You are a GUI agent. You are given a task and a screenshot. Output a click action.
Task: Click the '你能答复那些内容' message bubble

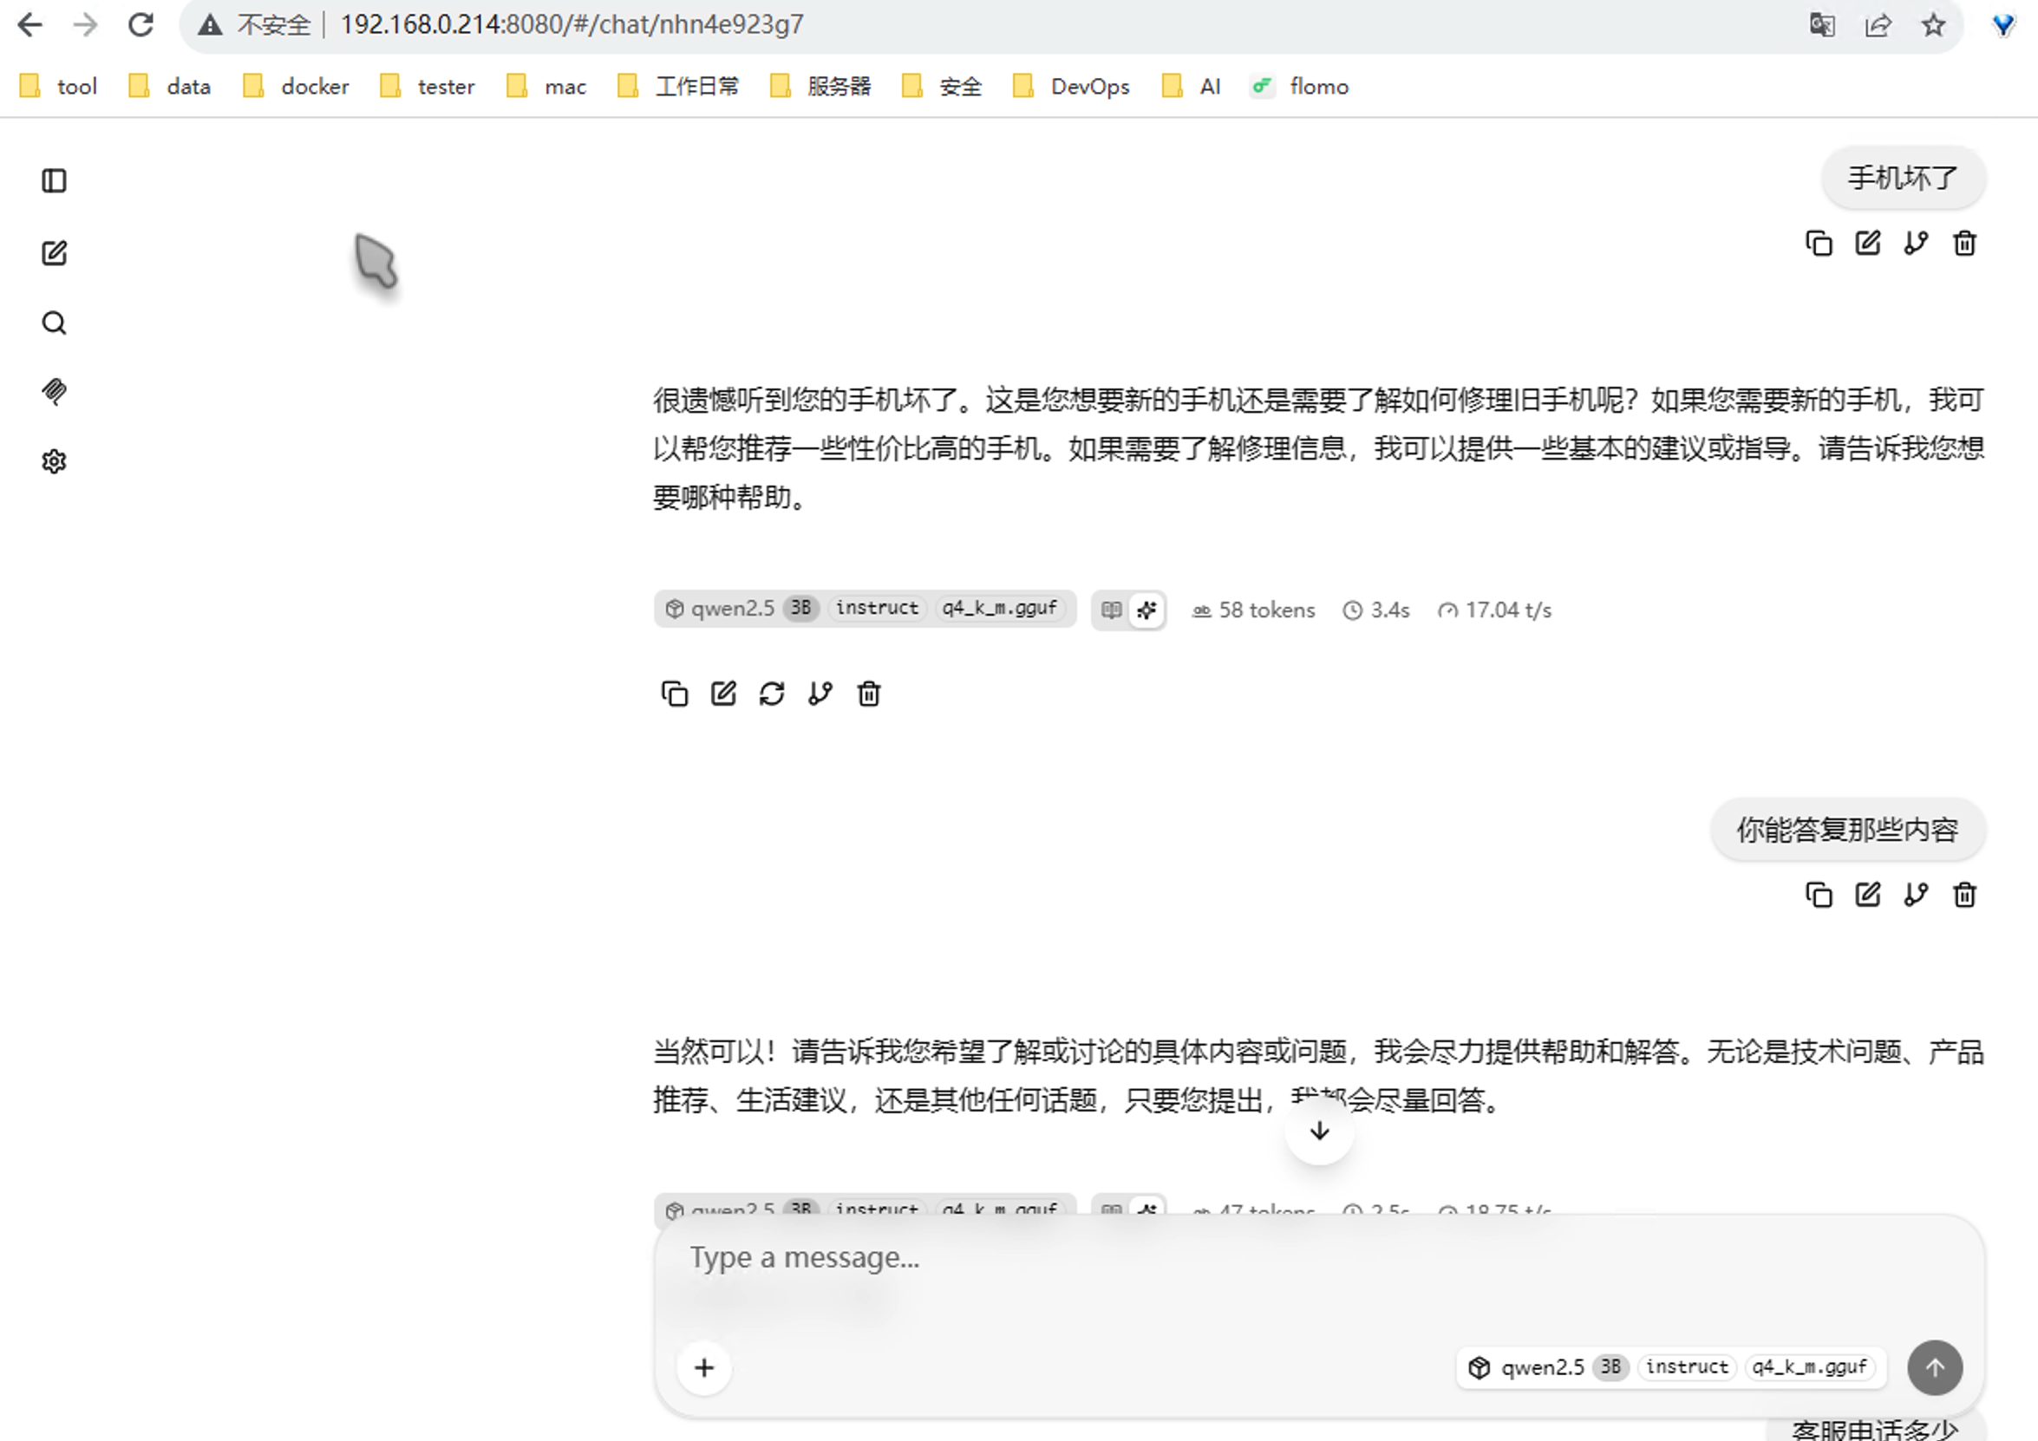pyautogui.click(x=1847, y=830)
